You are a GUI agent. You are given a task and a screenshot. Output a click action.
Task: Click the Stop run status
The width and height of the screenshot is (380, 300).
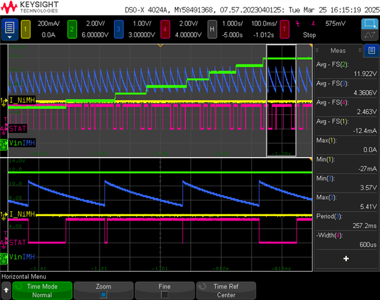tap(309, 35)
